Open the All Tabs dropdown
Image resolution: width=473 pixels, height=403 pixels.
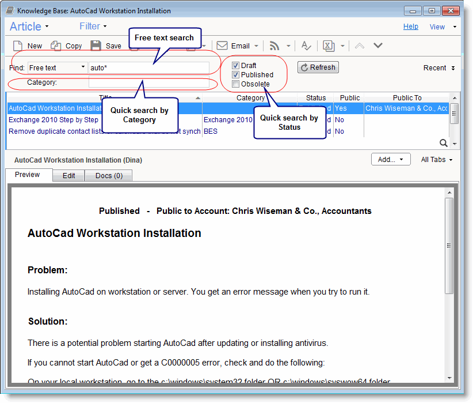pos(437,160)
